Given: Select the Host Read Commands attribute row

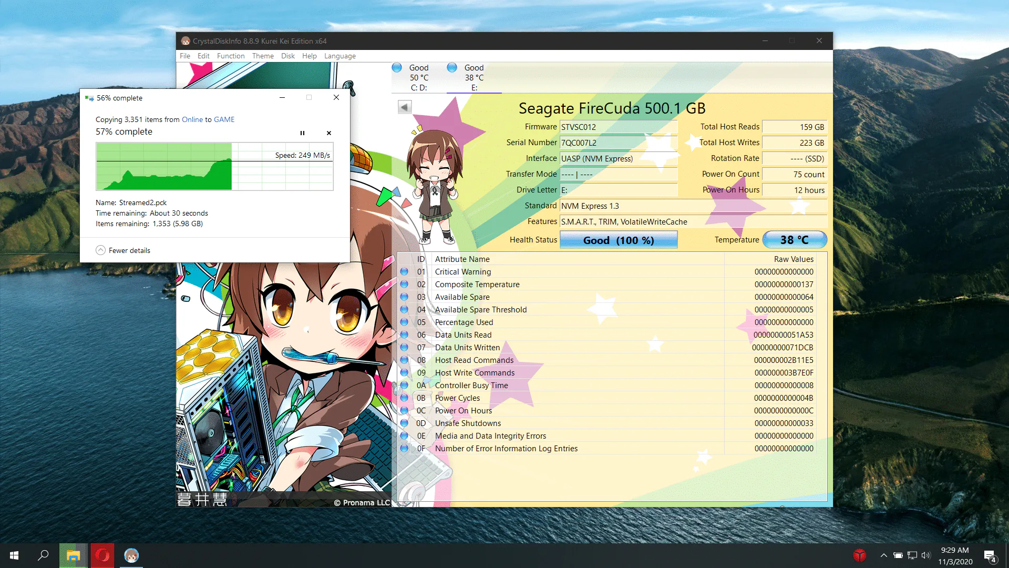Looking at the screenshot, I should pyautogui.click(x=607, y=360).
